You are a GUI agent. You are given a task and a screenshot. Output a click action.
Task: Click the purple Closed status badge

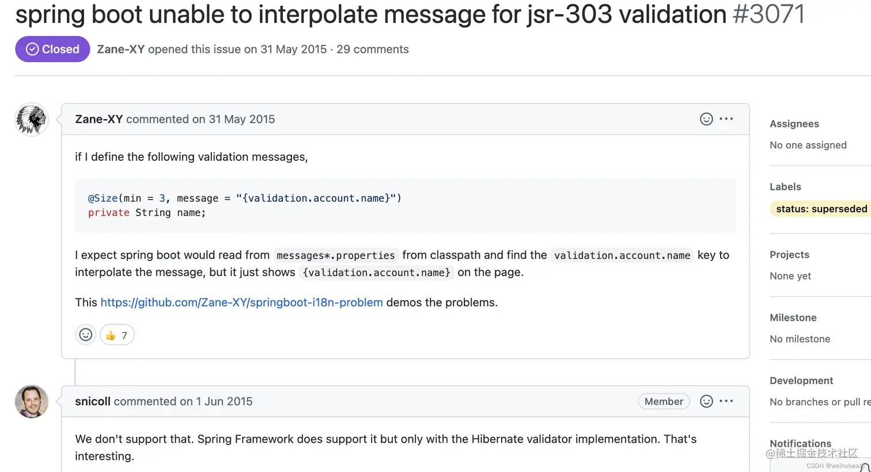[x=52, y=49]
